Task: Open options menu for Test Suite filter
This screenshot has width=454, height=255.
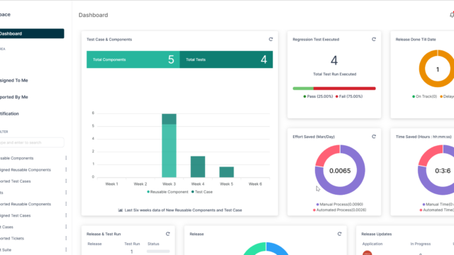Action: tap(66, 249)
